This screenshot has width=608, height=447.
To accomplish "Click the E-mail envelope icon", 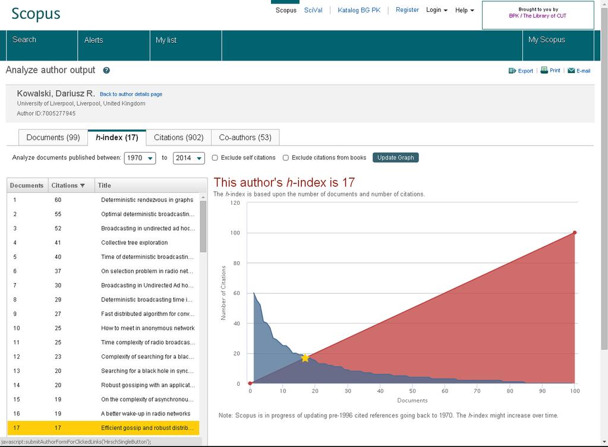I will (x=571, y=71).
